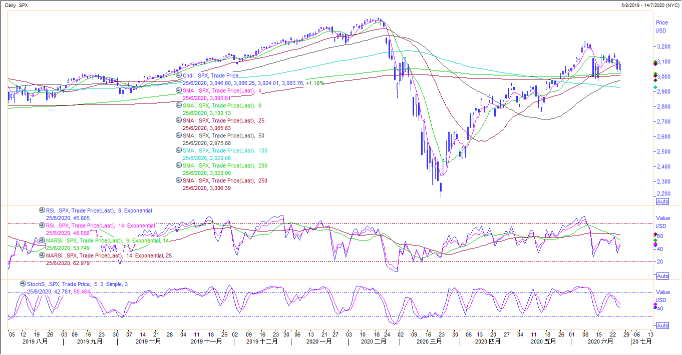The height and width of the screenshot is (355, 682).
Task: Select the SMA Trade Price(Last) 9 label
Action: 221,105
